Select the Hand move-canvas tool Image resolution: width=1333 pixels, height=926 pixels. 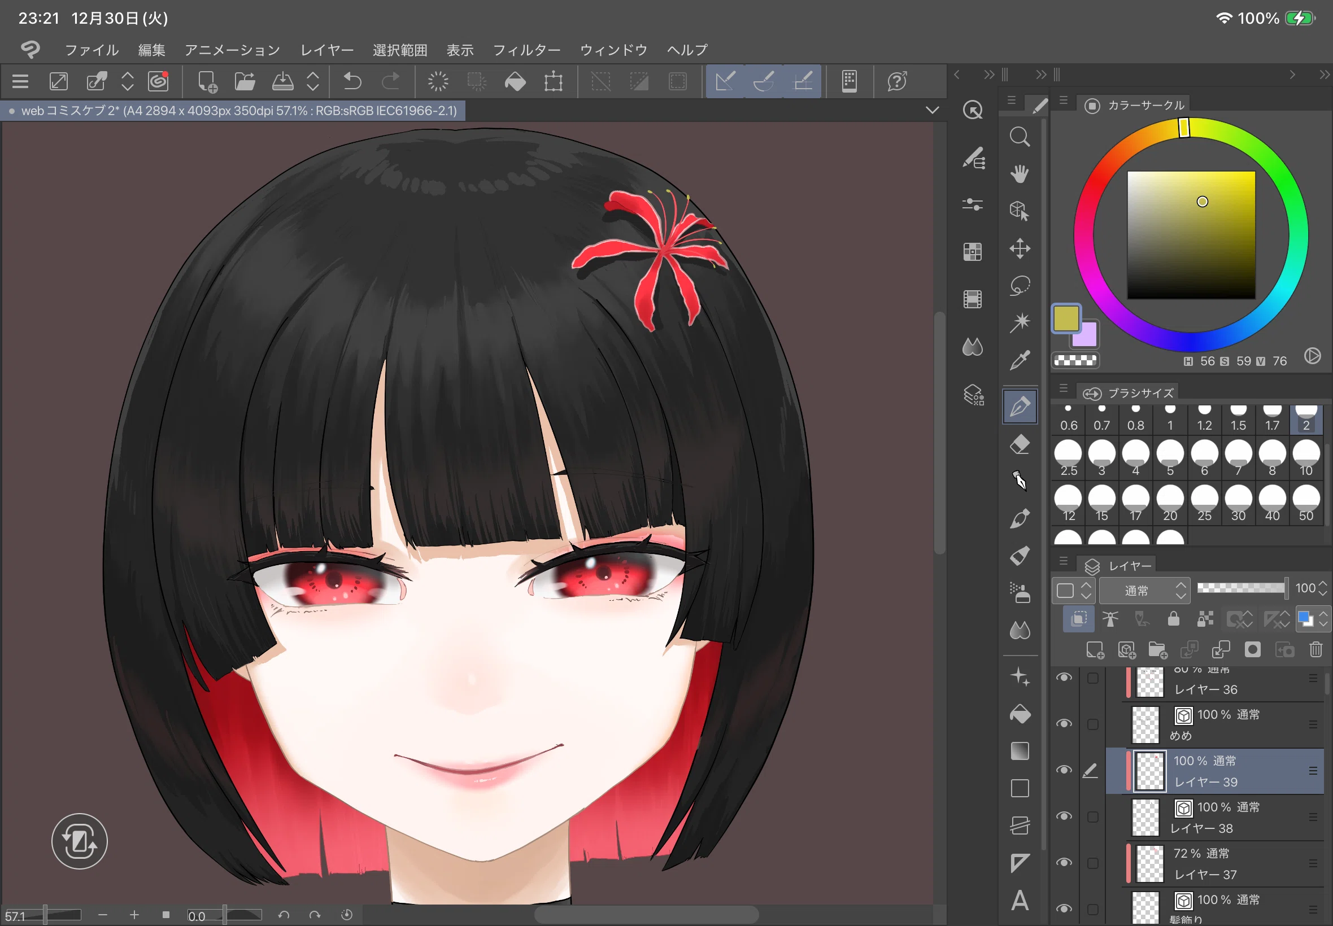[x=1020, y=173]
